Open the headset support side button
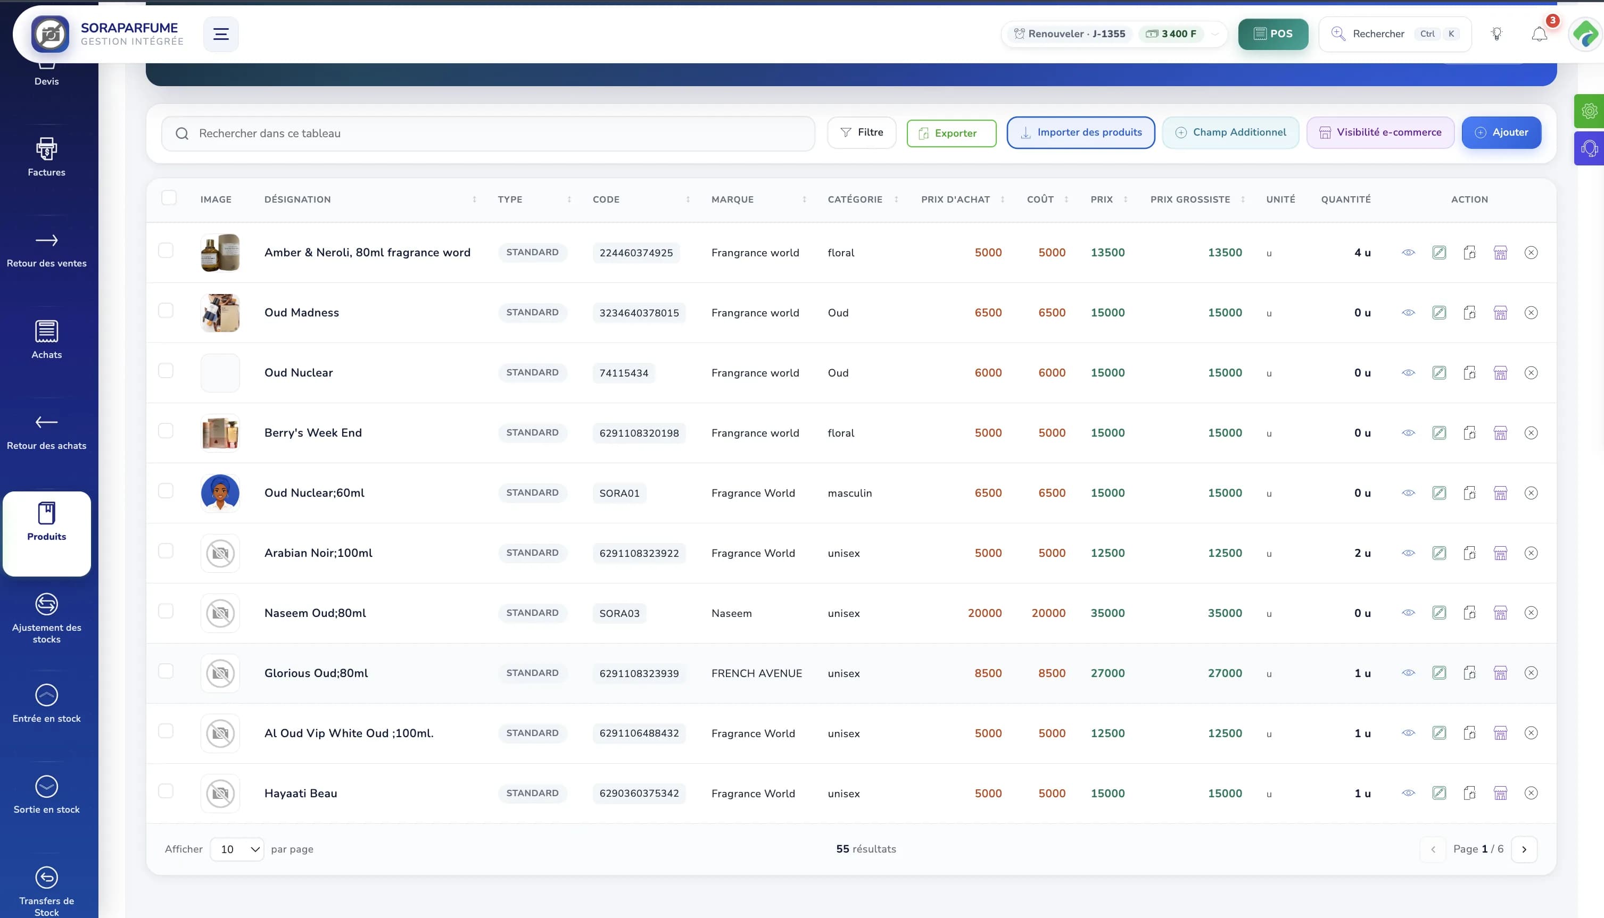Viewport: 1604px width, 918px height. click(x=1589, y=149)
